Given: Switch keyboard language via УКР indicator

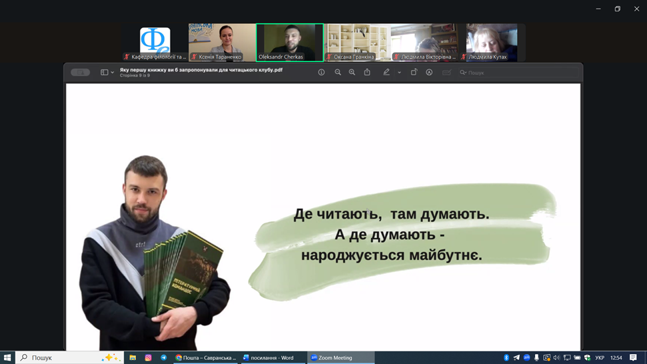Looking at the screenshot, I should [600, 358].
